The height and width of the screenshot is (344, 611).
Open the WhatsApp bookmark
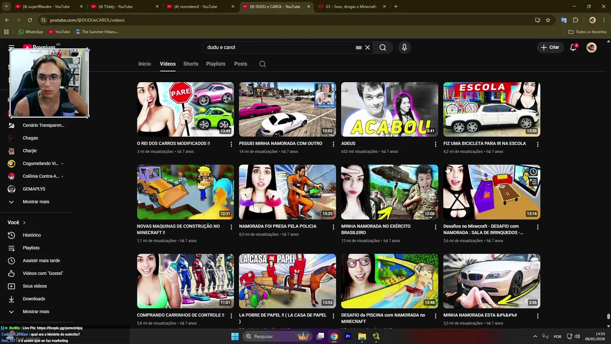pos(31,32)
